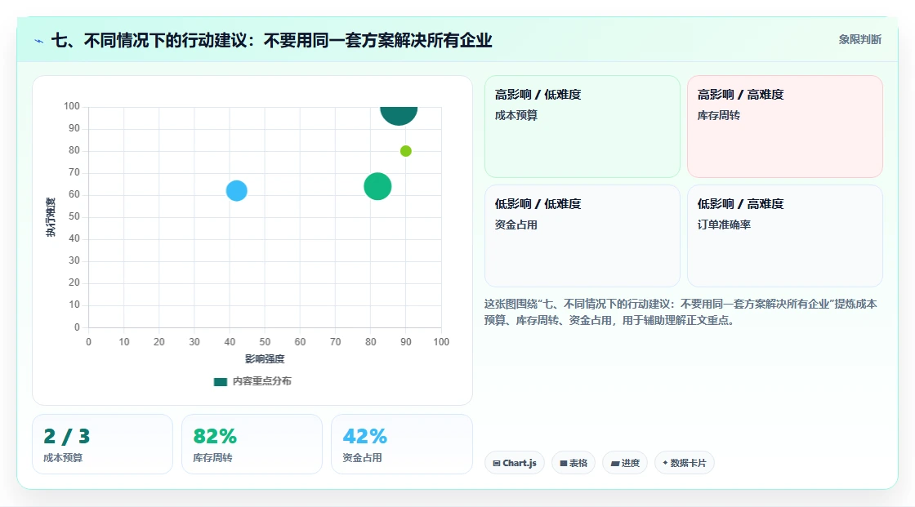Viewport: 915px width, 507px height.
Task: Click the description paragraph starting 这张图围绕
Action: (681, 312)
